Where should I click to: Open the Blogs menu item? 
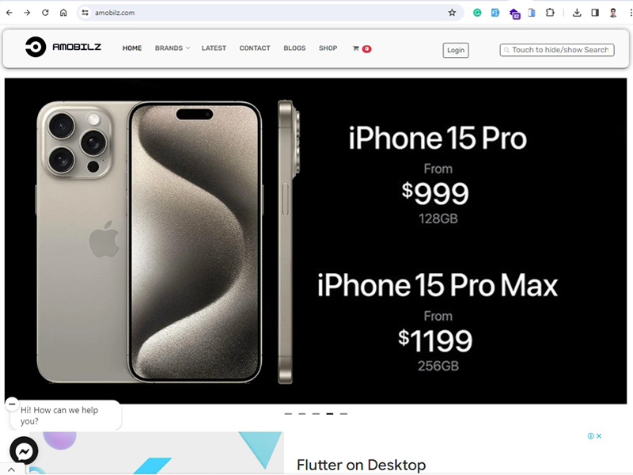[294, 48]
